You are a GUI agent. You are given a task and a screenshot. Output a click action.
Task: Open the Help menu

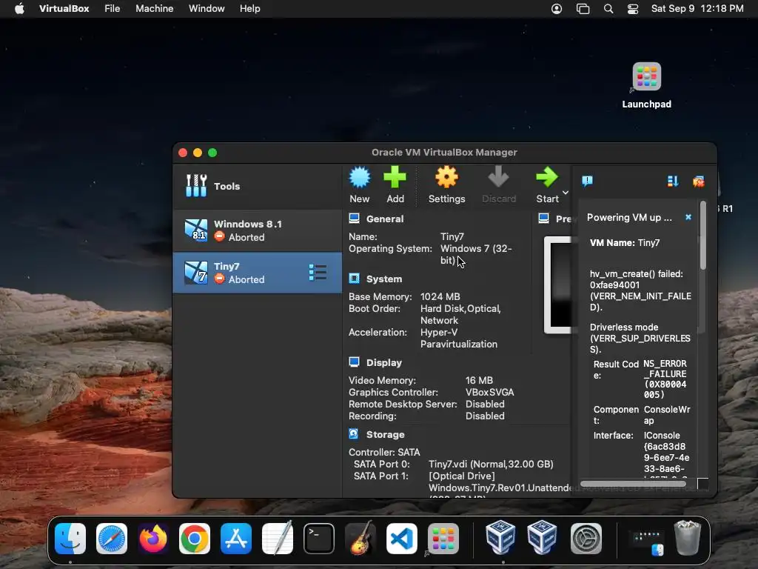tap(250, 9)
